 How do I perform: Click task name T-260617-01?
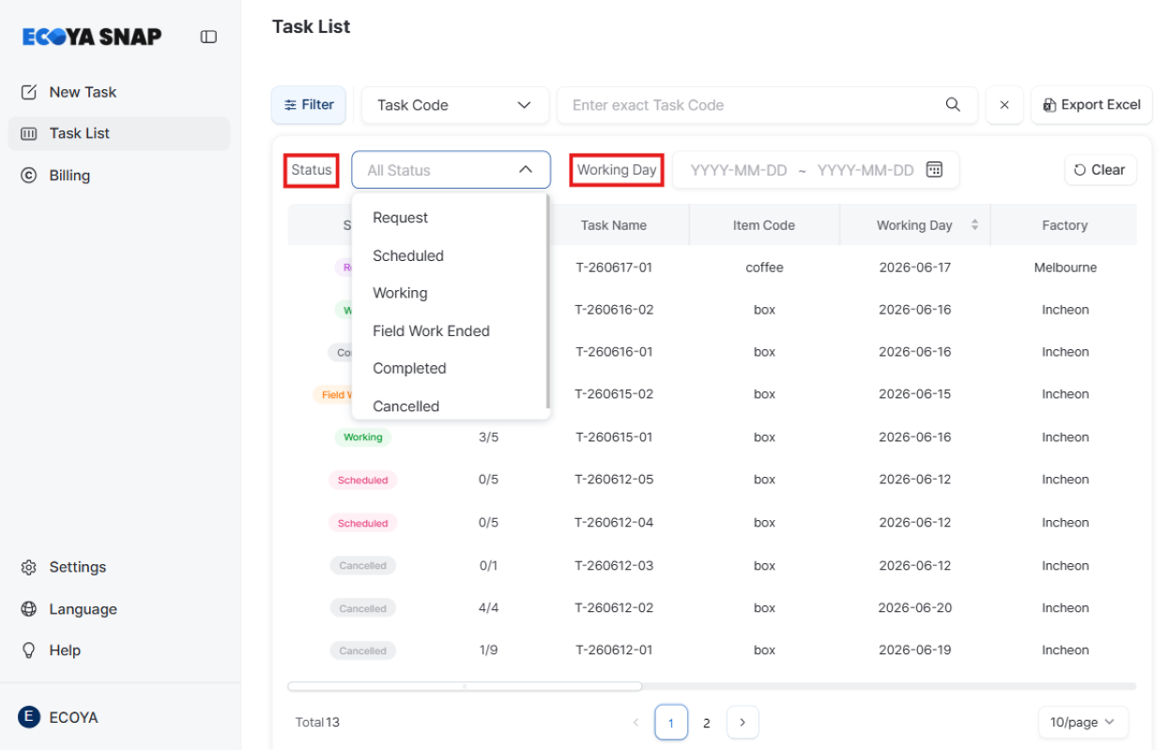pyautogui.click(x=614, y=268)
